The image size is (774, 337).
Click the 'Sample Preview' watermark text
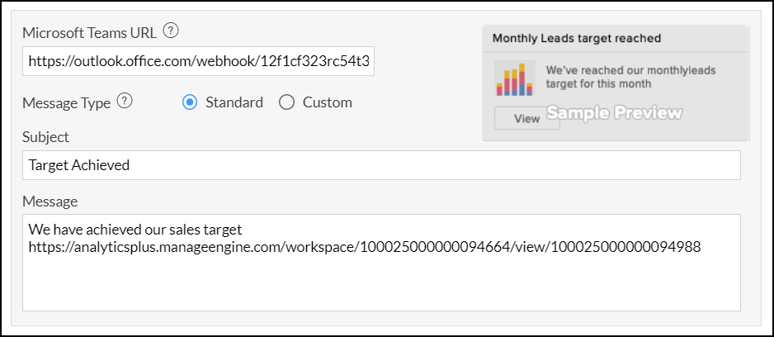(614, 113)
